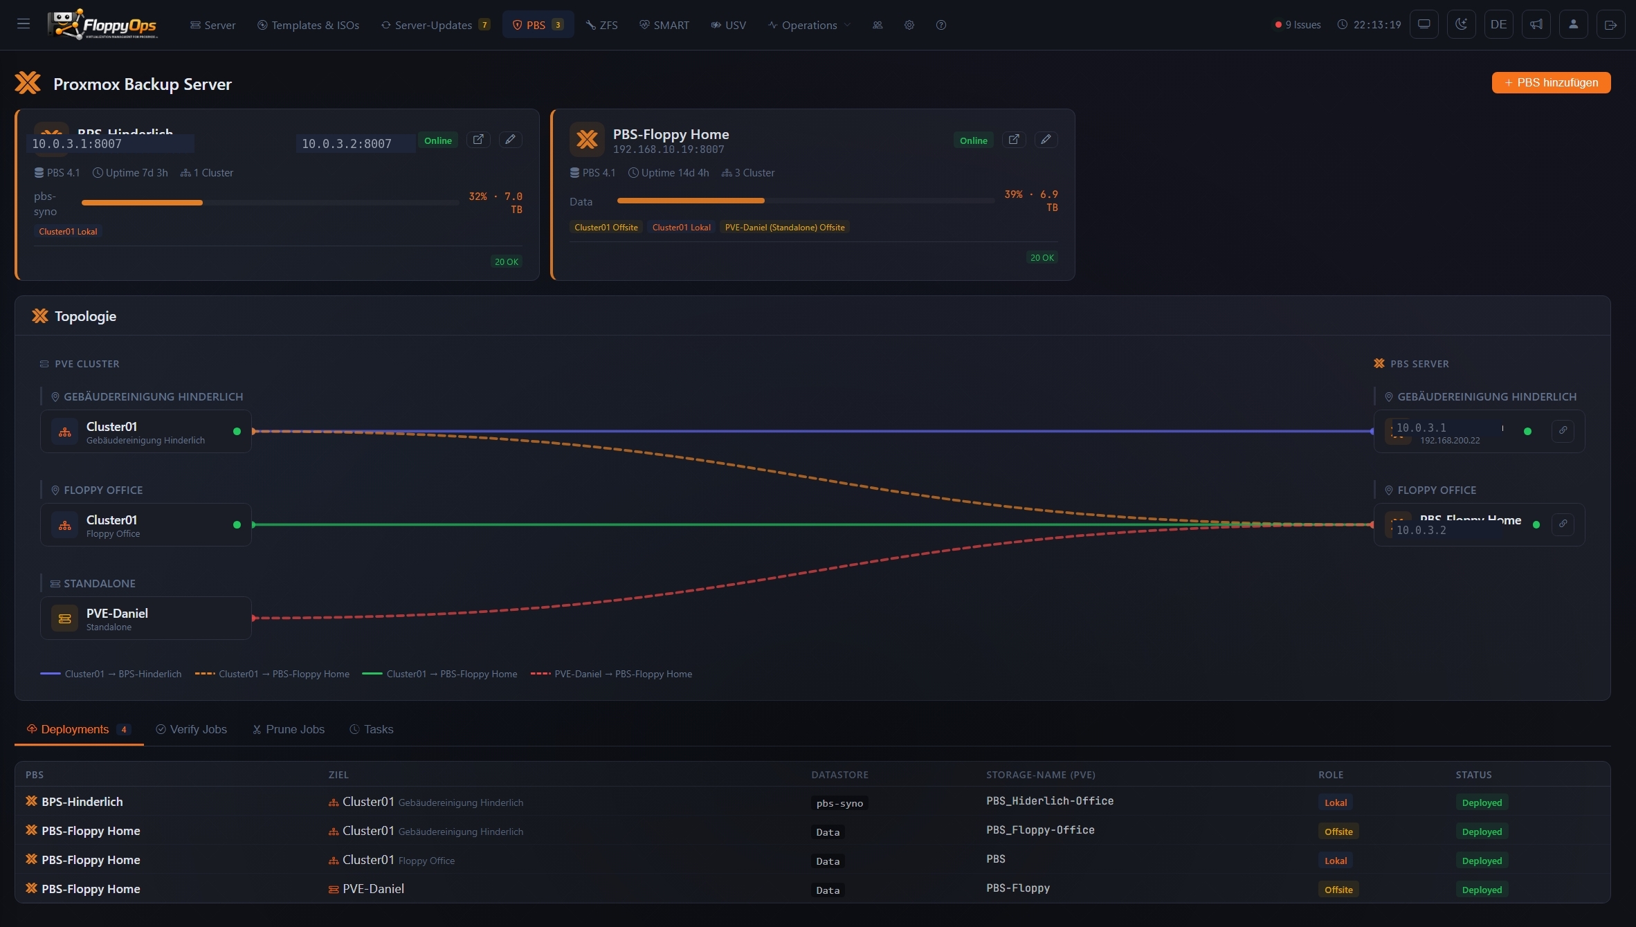Open the settings gear icon in navbar

909,25
